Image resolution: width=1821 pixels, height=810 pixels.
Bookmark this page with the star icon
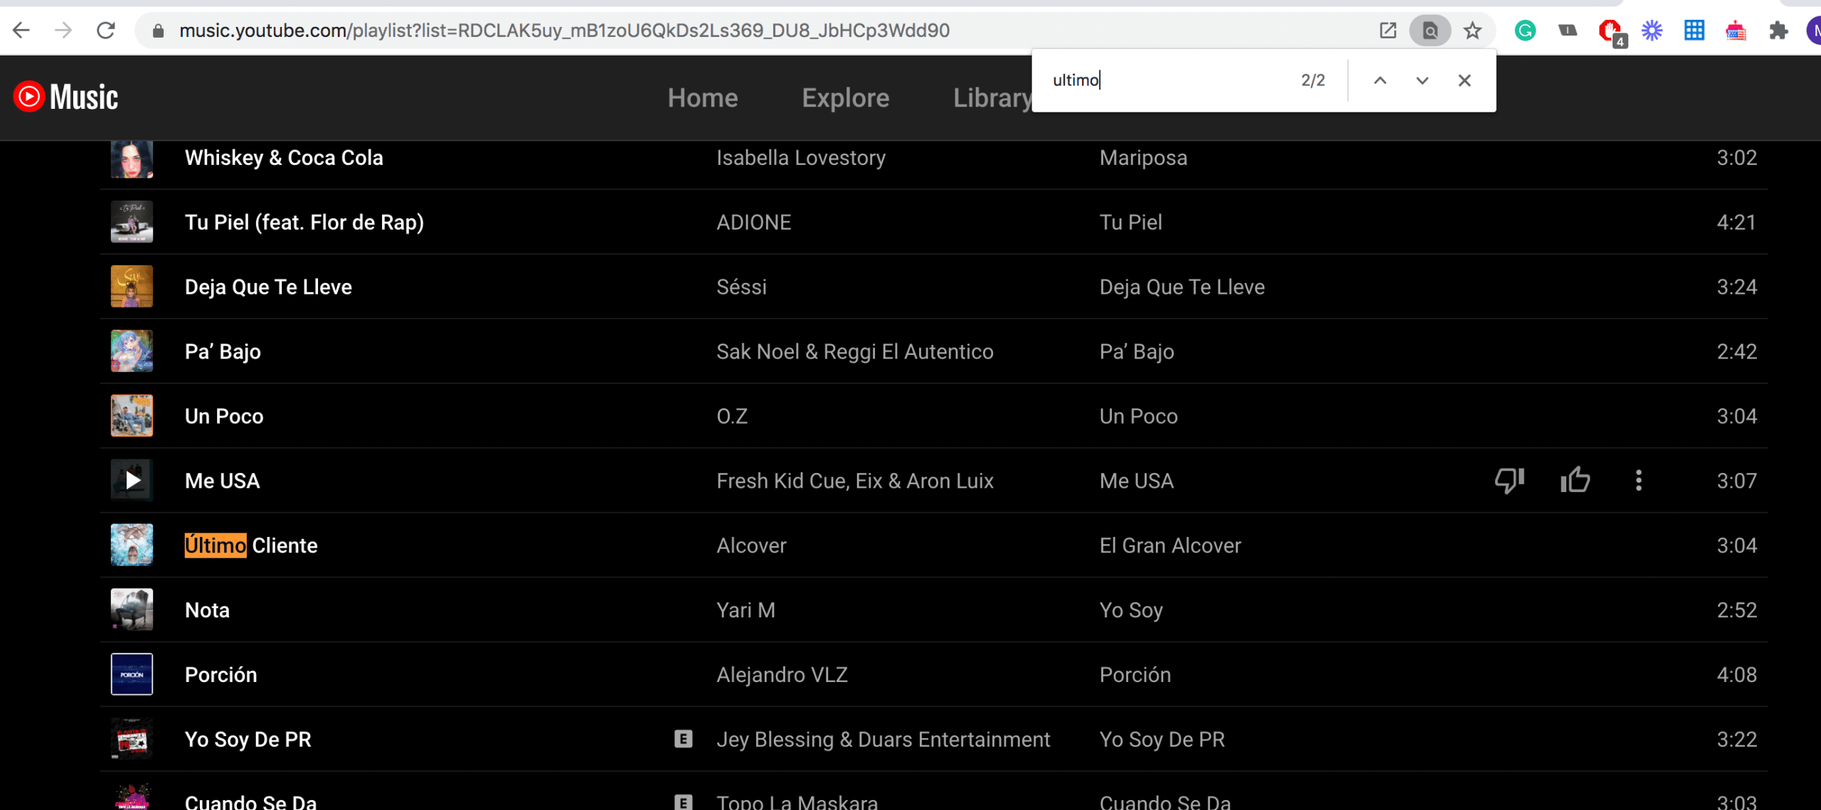click(x=1472, y=31)
